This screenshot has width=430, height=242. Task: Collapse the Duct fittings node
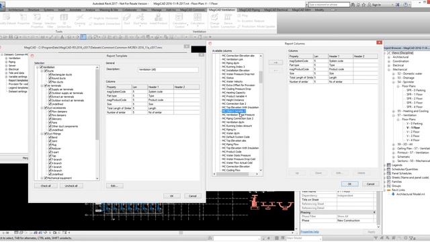click(x=42, y=134)
